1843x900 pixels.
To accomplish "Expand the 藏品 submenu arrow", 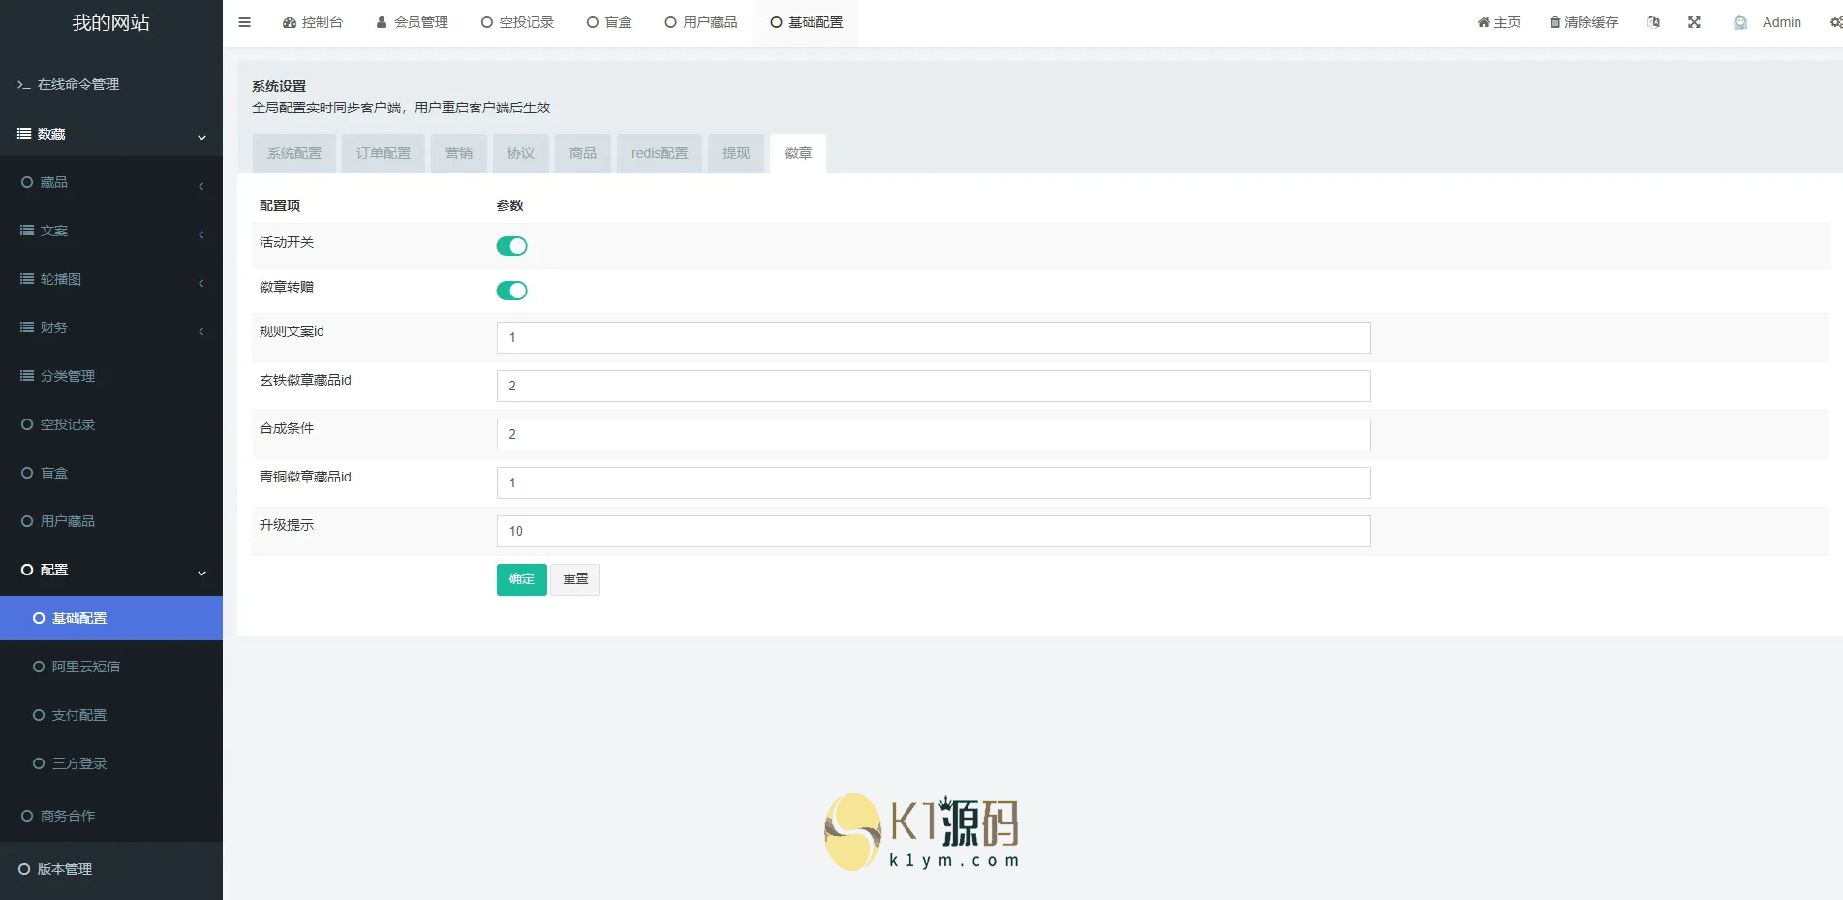I will click(x=200, y=185).
